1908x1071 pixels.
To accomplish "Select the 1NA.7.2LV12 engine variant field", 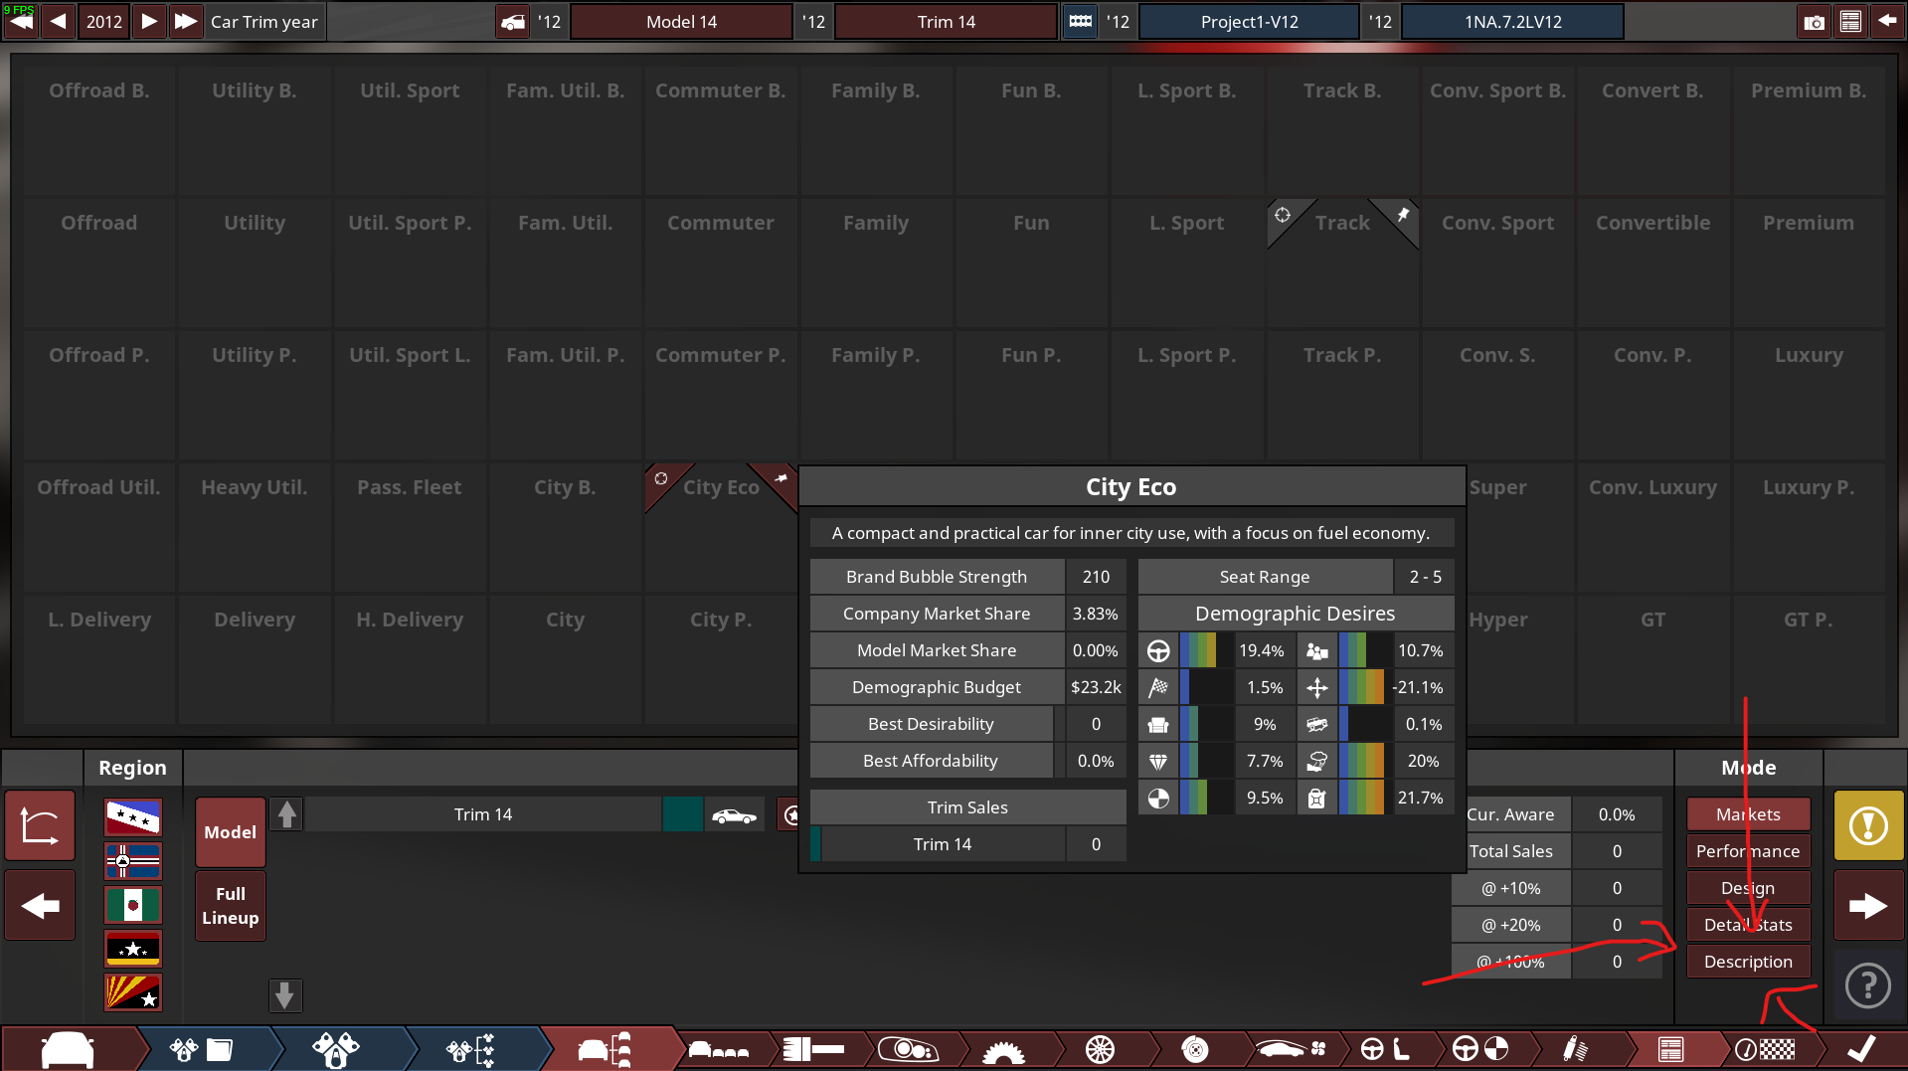I will [1512, 22].
